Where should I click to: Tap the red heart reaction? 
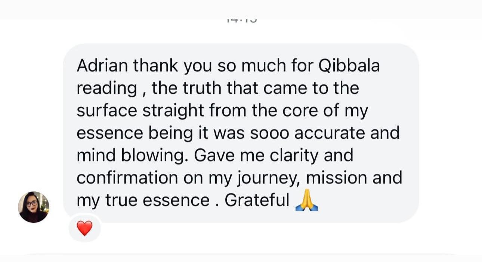pos(84,228)
